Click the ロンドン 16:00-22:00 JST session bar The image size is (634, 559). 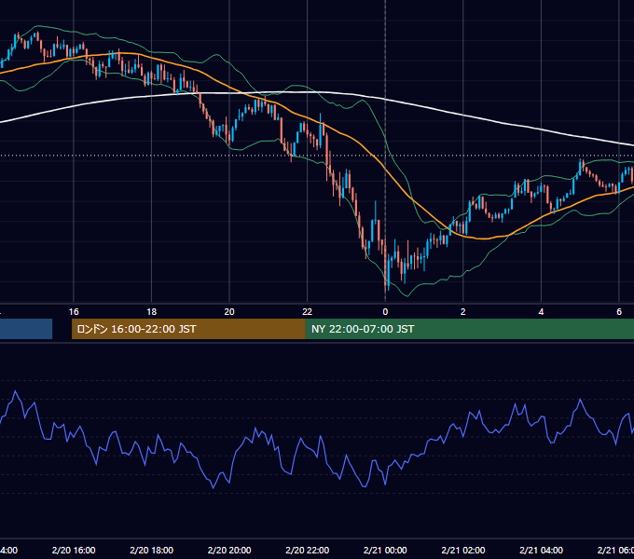[189, 329]
